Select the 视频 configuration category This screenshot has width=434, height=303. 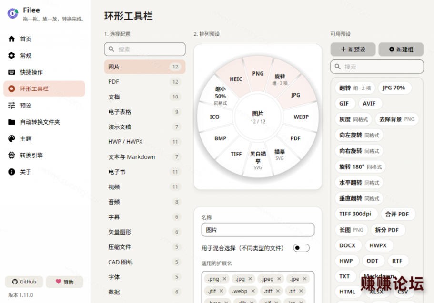(145, 187)
